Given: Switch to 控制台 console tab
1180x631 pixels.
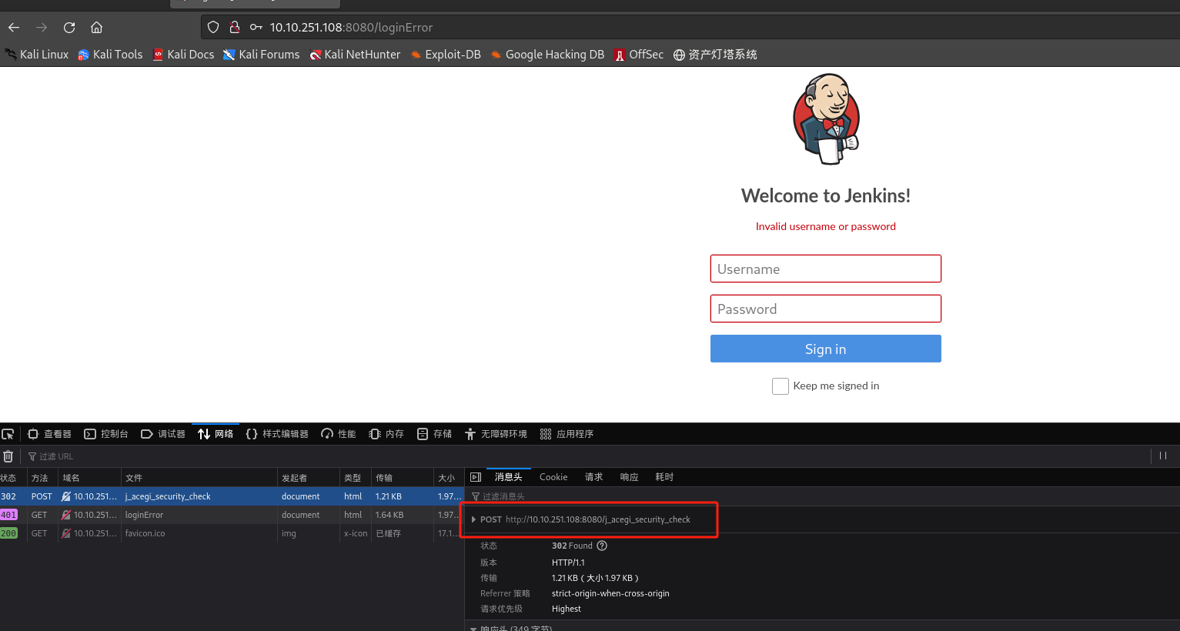Looking at the screenshot, I should coord(106,434).
